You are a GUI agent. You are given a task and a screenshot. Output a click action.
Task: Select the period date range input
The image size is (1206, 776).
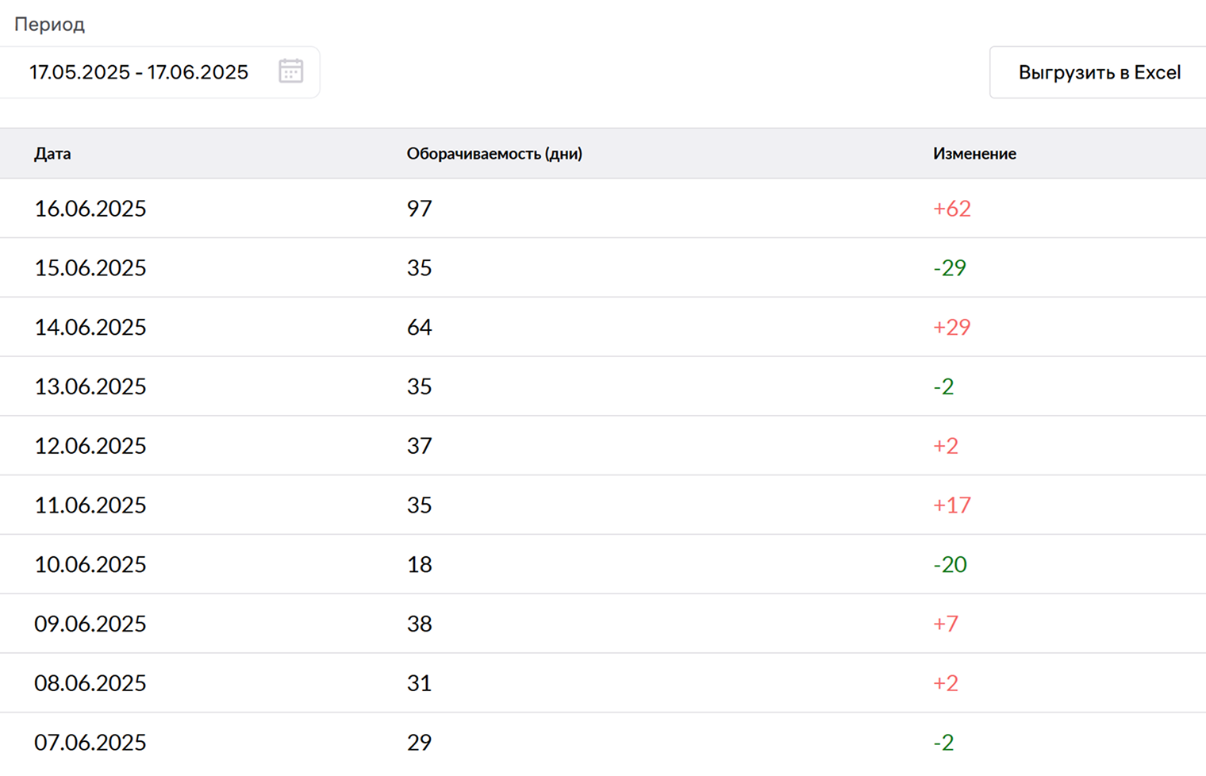[159, 72]
